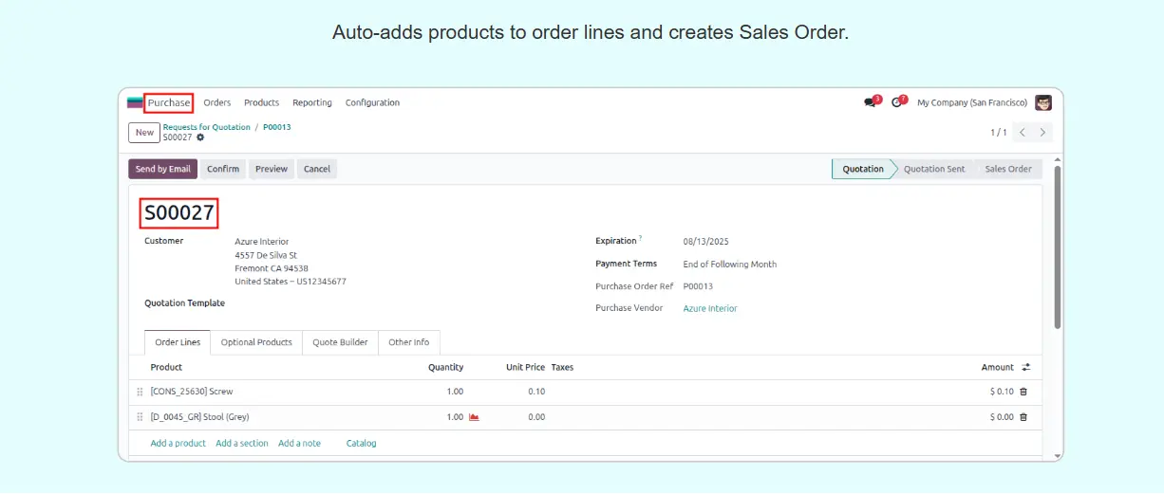Go to previous record arrow
The height and width of the screenshot is (494, 1164).
[x=1023, y=133]
